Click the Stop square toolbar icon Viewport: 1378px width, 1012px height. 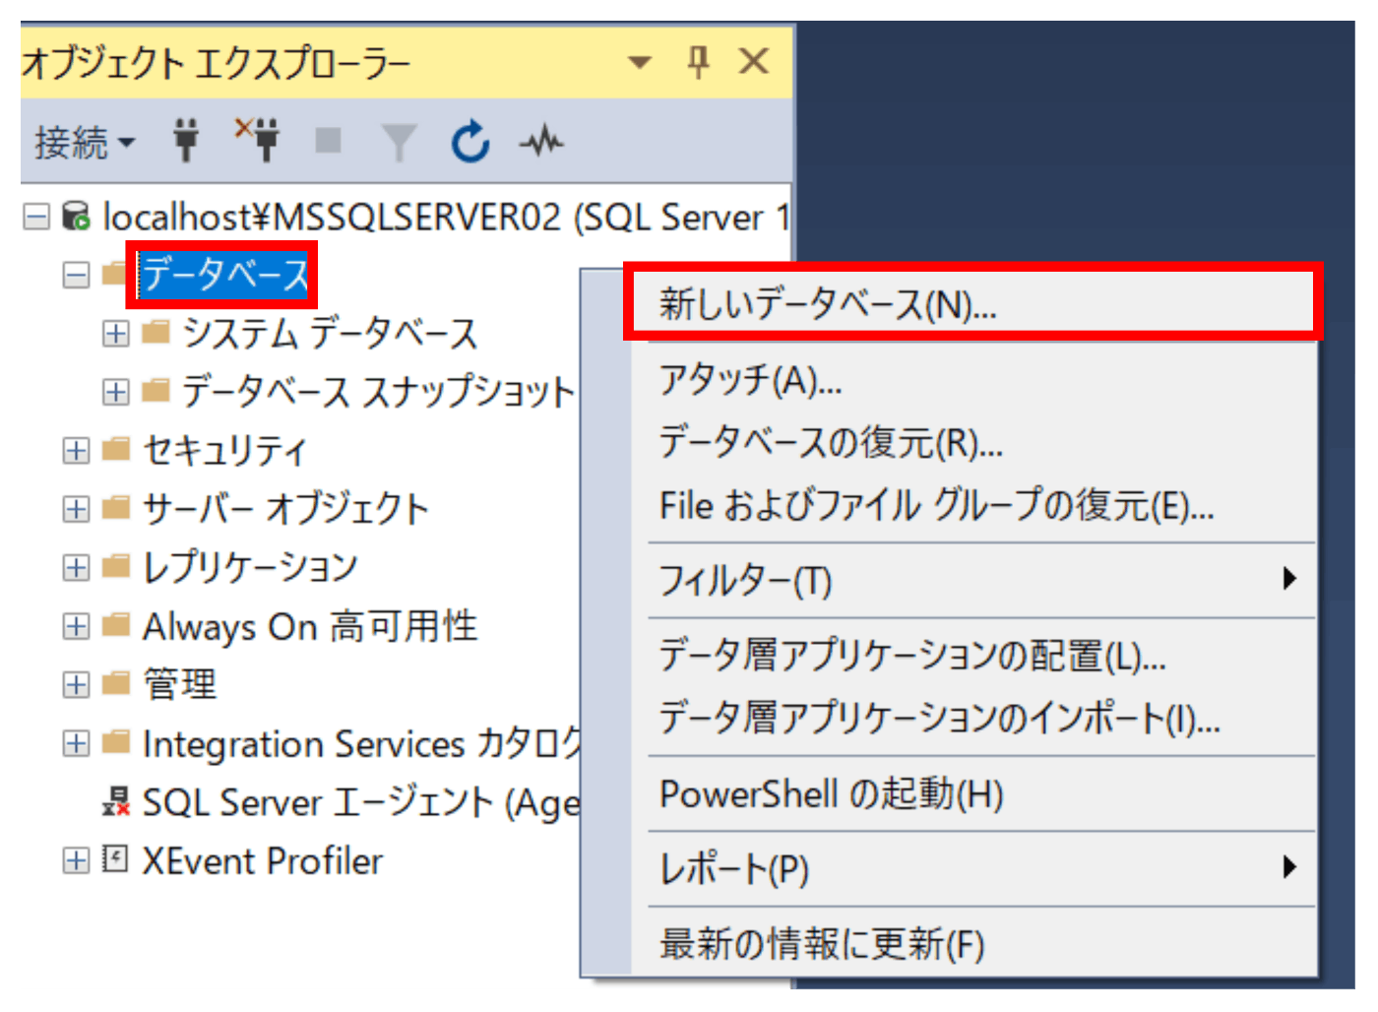pos(328,141)
